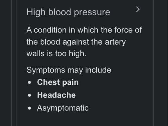Click the word 'pressure' in the heading
This screenshot has height=126, width=168.
[x=92, y=13]
